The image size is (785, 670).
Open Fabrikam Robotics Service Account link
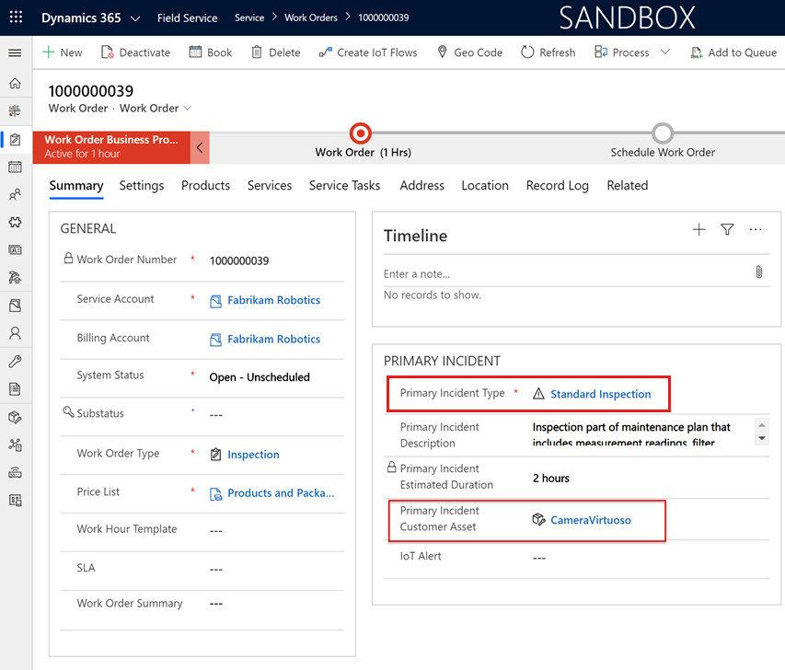tap(274, 300)
